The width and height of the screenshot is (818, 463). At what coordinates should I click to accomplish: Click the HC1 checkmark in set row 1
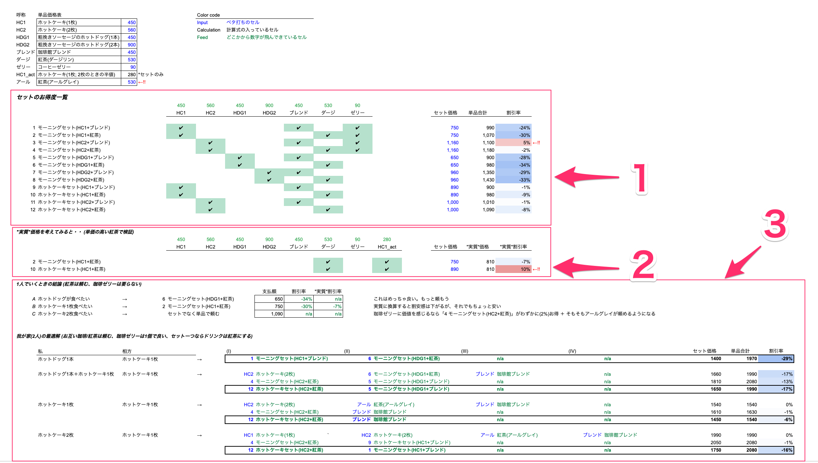(x=181, y=128)
